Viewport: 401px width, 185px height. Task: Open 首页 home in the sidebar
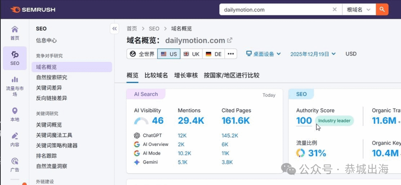coord(15,33)
